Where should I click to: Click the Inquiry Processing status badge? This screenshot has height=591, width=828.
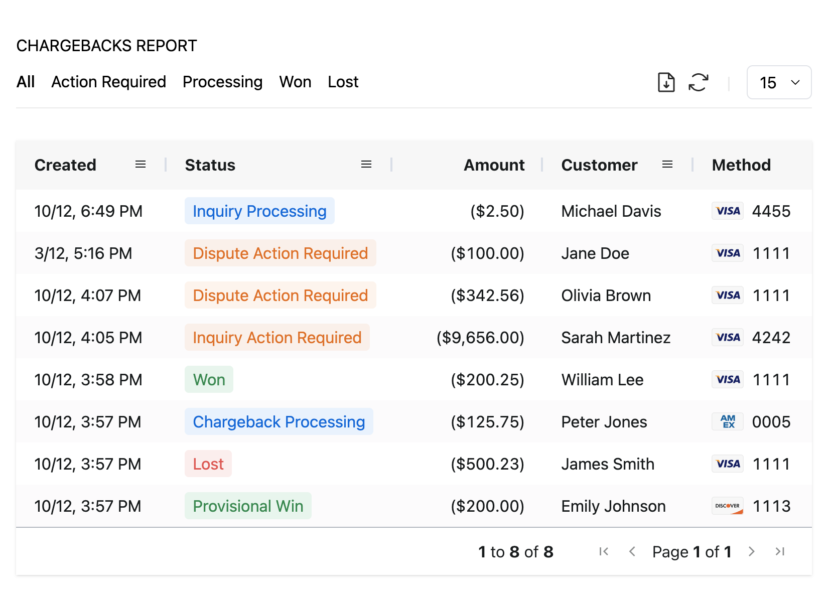click(x=259, y=211)
